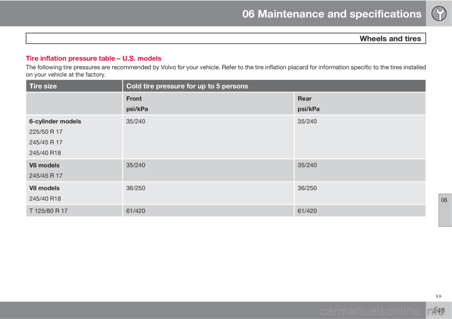Click the 'Wheels and tires' section heading
The height and width of the screenshot is (319, 452).
click(x=390, y=39)
